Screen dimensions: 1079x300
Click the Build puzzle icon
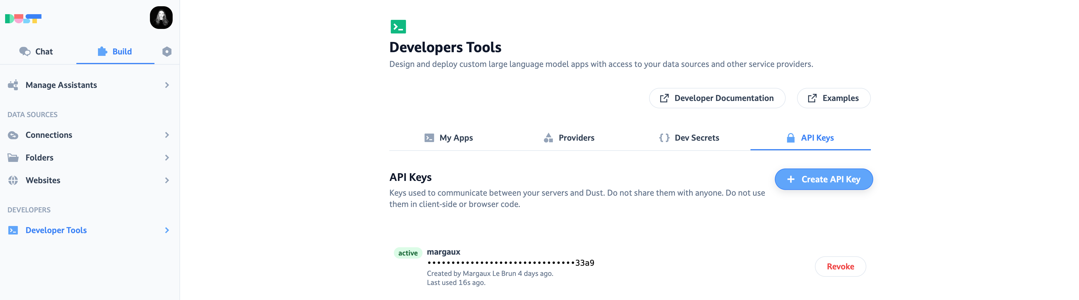(102, 51)
